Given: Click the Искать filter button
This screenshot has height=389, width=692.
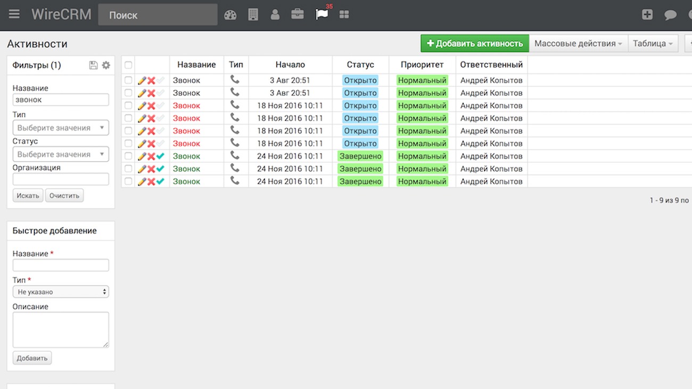Looking at the screenshot, I should pos(28,196).
